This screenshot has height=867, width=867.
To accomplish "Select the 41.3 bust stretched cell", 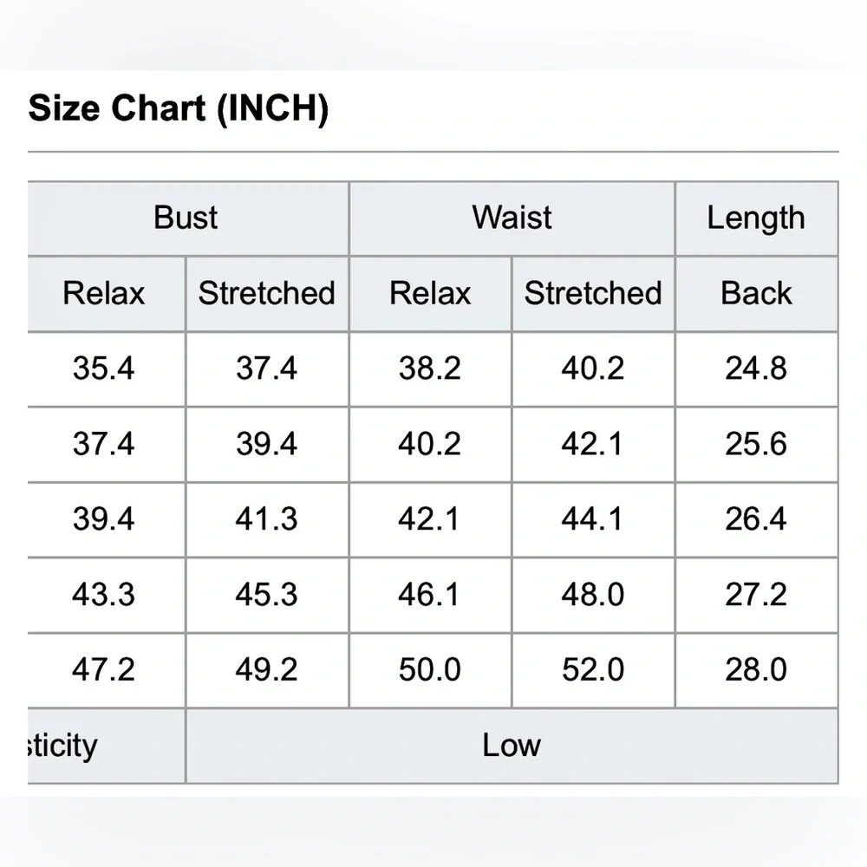I will coord(267,519).
